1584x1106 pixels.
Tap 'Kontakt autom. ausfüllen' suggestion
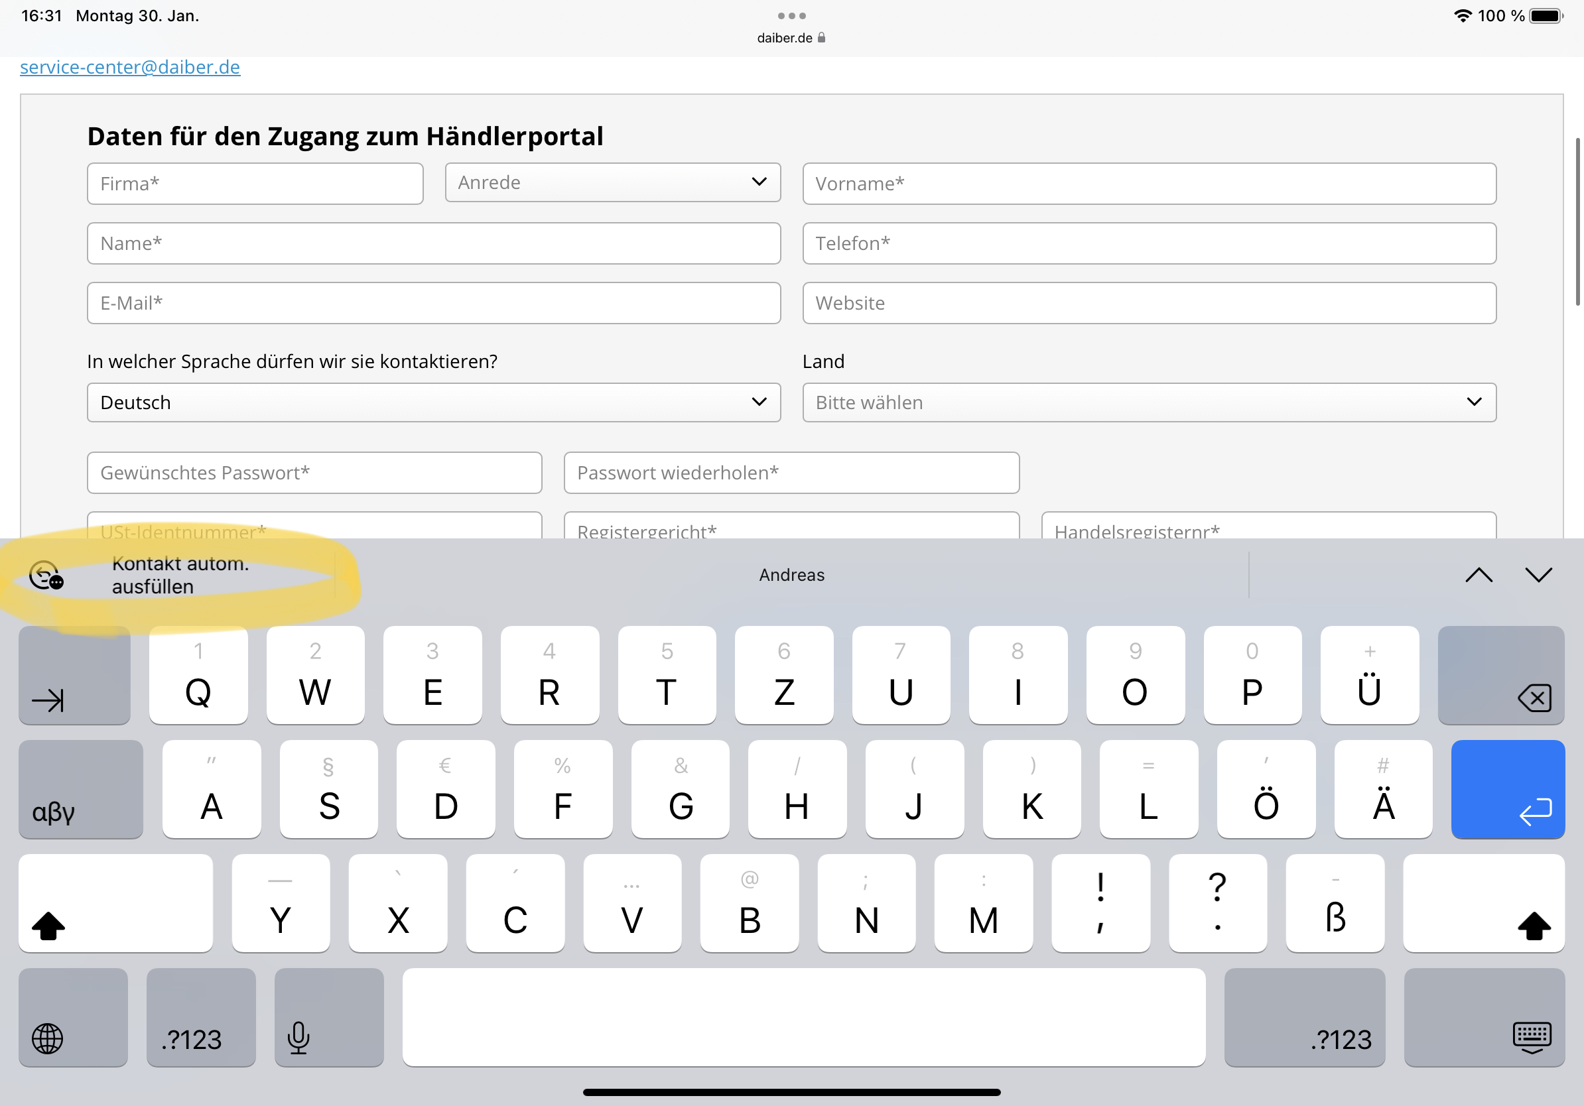coord(180,575)
